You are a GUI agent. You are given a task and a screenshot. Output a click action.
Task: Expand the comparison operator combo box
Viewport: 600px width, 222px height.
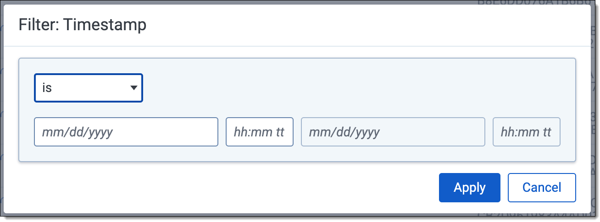point(89,88)
